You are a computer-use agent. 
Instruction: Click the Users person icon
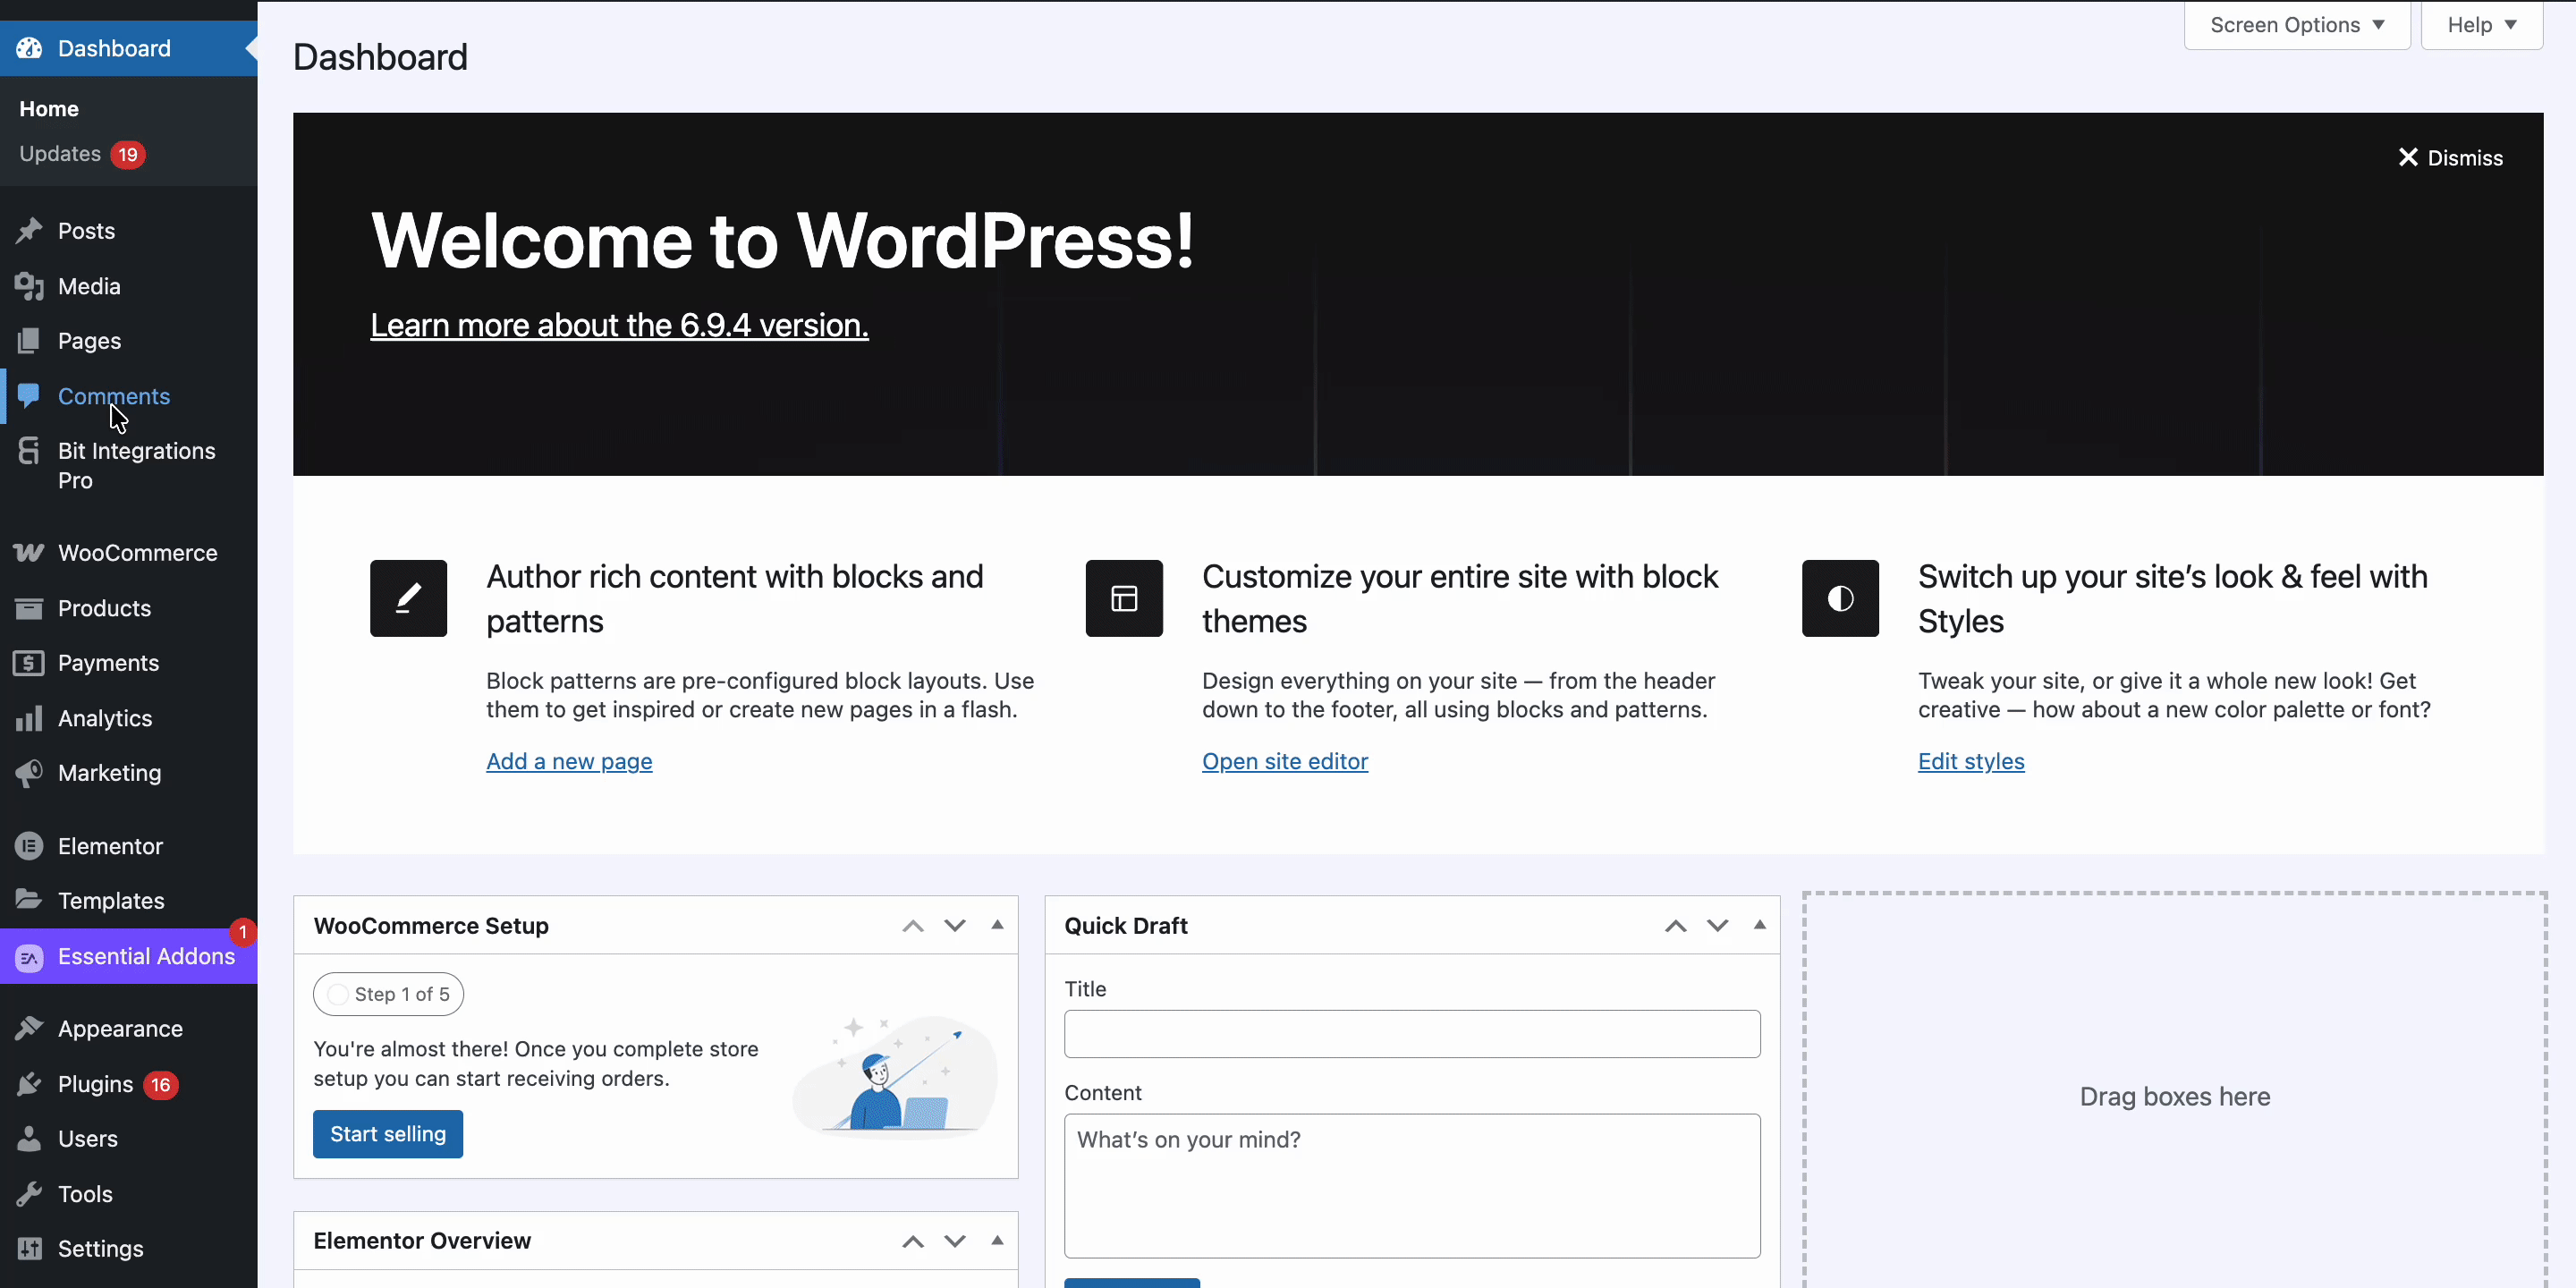(x=29, y=1139)
